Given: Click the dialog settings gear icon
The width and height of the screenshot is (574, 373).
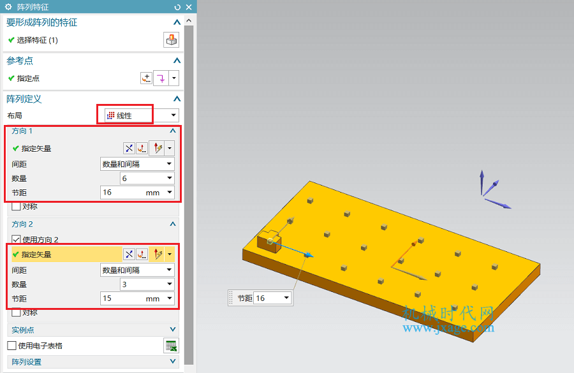Looking at the screenshot, I should pyautogui.click(x=8, y=7).
